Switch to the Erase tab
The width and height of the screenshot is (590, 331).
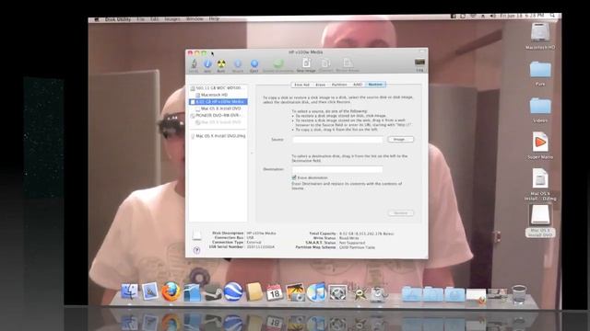pos(320,85)
